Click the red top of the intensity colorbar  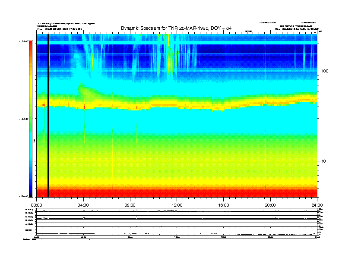(x=31, y=44)
